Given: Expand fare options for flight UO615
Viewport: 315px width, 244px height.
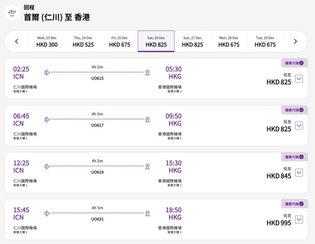Looking at the screenshot, I should coord(299,79).
